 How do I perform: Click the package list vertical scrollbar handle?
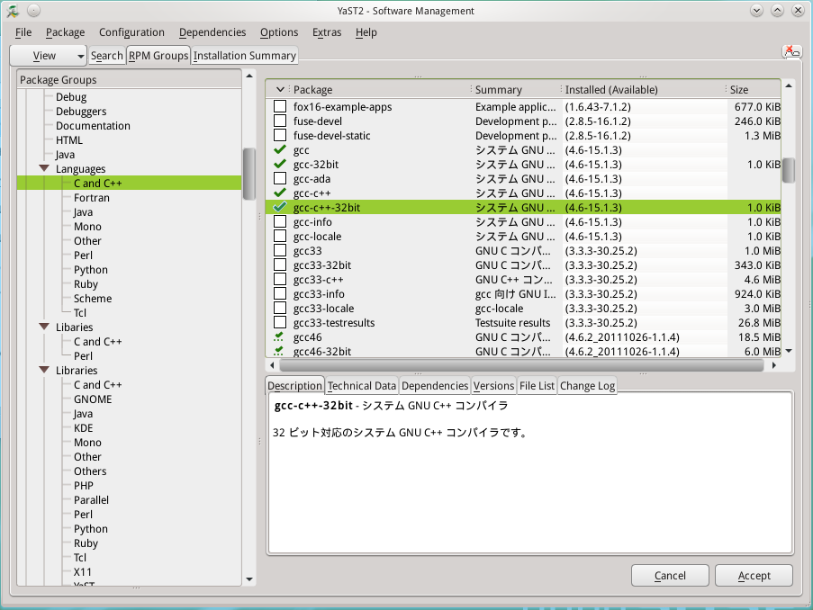pos(789,170)
